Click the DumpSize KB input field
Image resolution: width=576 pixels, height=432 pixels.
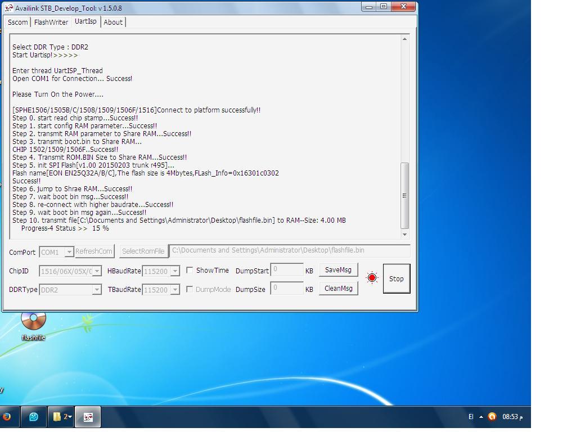[287, 289]
